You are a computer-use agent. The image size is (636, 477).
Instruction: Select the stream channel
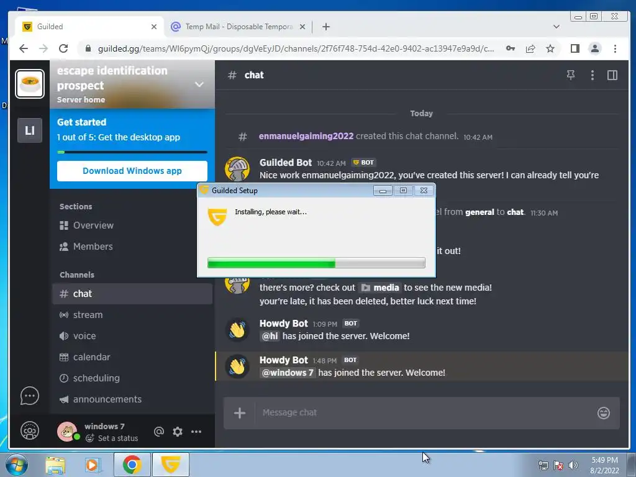(132, 315)
